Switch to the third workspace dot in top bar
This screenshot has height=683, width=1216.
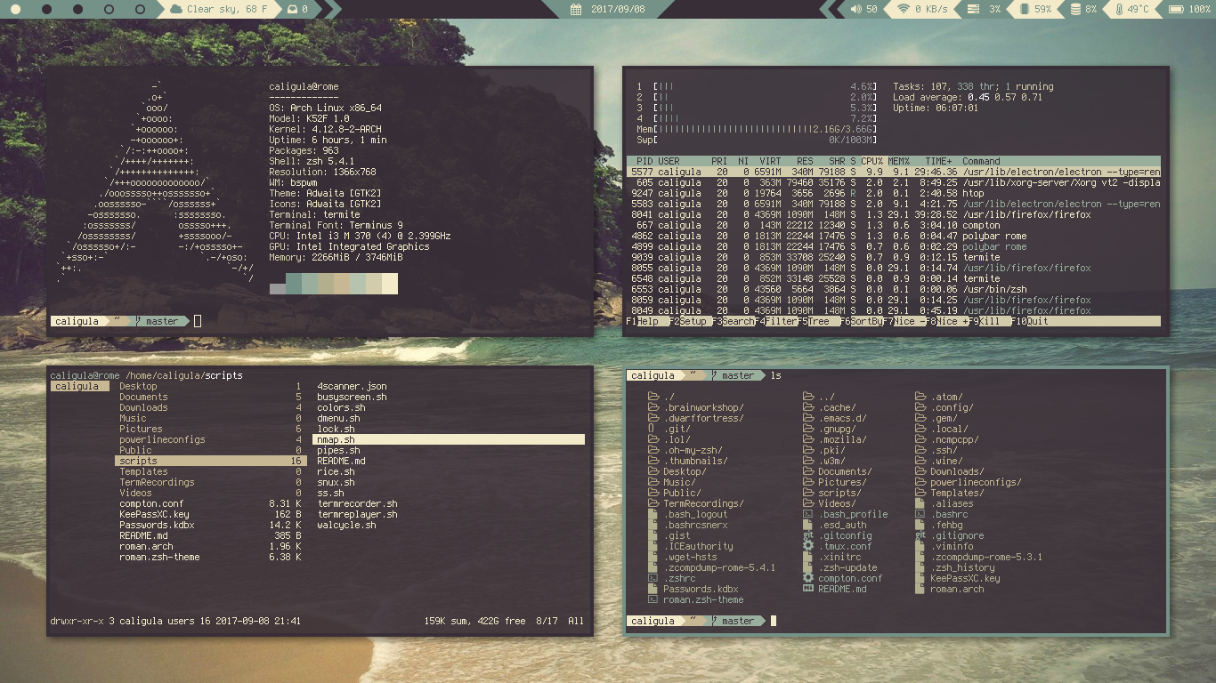click(77, 9)
